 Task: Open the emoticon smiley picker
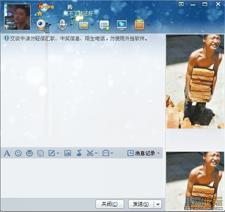point(18,153)
